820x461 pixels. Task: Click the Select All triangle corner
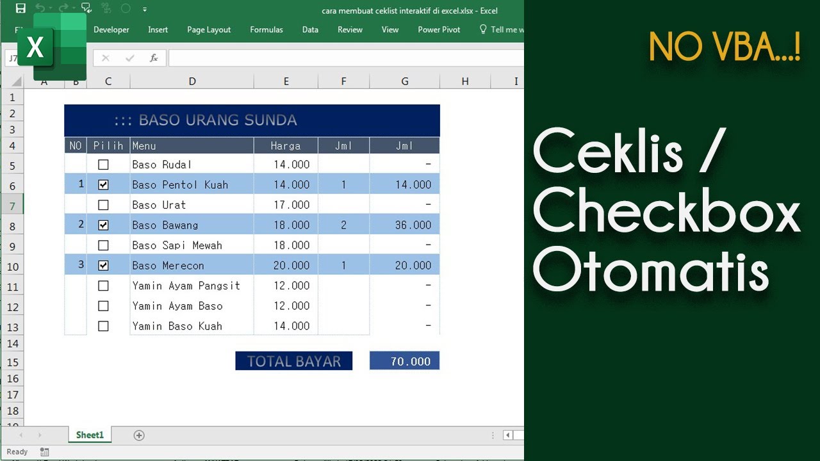[16, 81]
